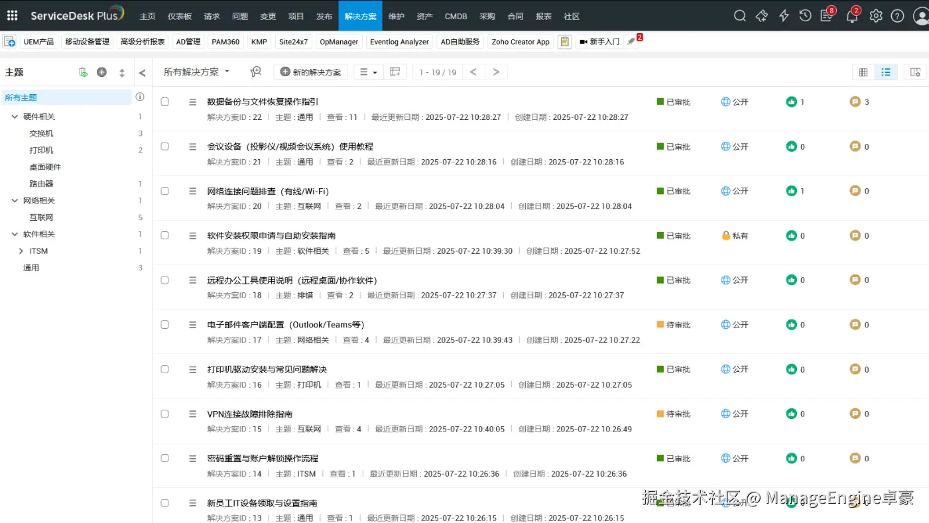929x523 pixels.
Task: Click the add column table icon
Action: coord(395,72)
